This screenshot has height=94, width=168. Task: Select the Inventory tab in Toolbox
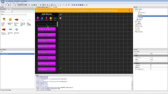tap(3, 9)
